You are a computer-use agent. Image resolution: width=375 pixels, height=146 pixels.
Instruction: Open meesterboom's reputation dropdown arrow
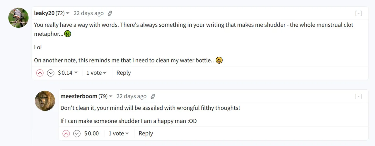tap(110, 96)
